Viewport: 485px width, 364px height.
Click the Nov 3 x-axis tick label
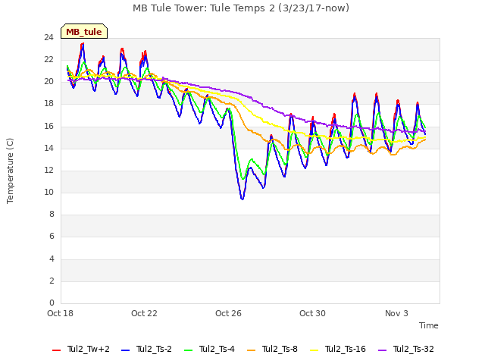[x=396, y=313]
